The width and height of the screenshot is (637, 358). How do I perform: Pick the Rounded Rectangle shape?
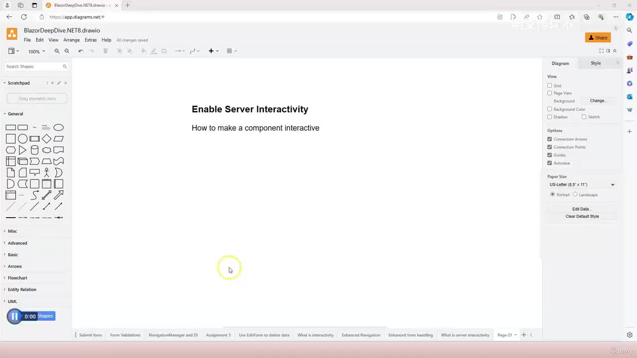point(22,127)
